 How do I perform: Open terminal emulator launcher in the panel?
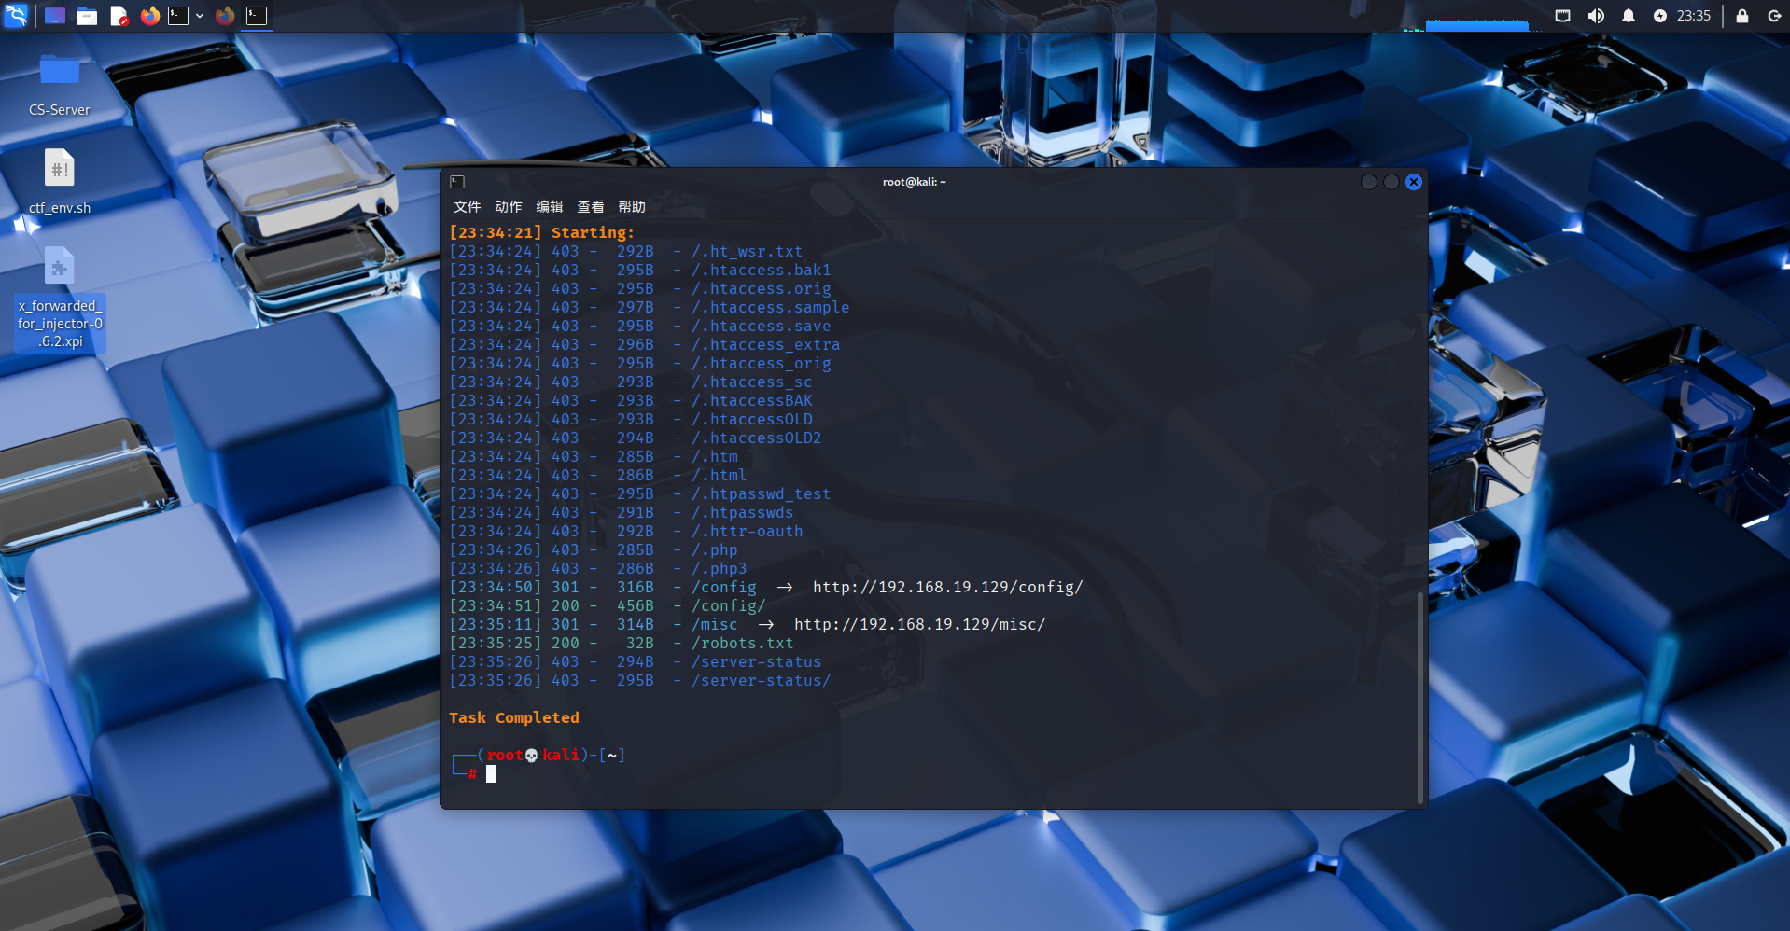click(178, 16)
